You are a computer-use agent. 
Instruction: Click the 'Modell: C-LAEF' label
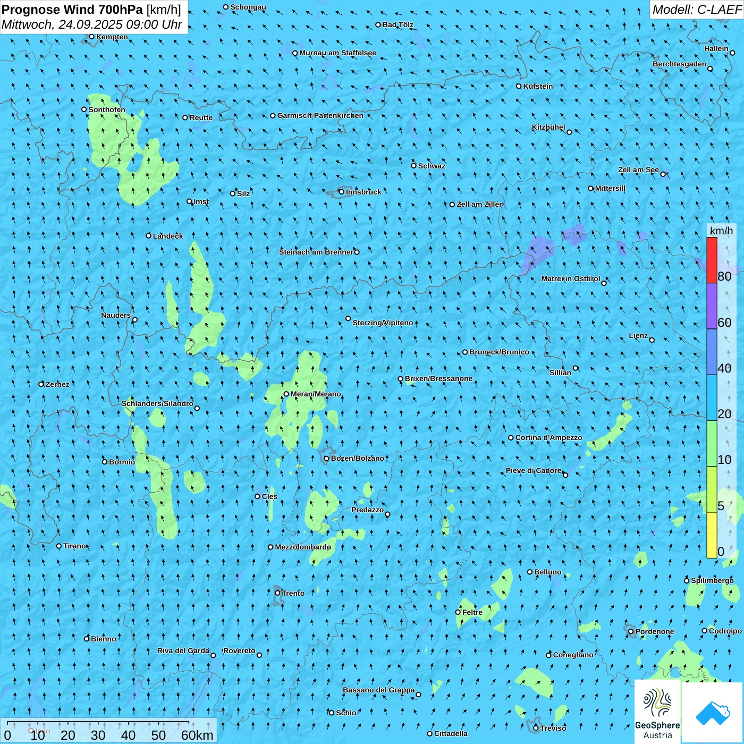coord(697,10)
